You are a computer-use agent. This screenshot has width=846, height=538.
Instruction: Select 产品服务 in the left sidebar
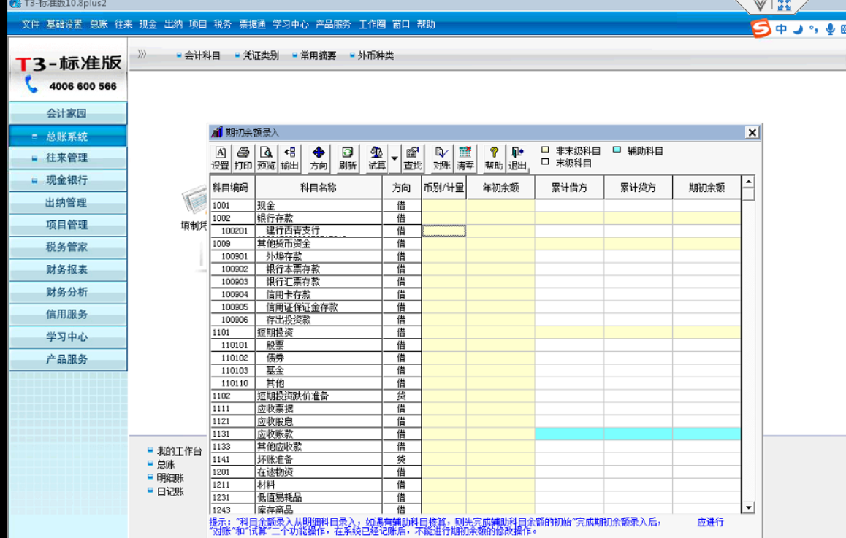pyautogui.click(x=68, y=359)
